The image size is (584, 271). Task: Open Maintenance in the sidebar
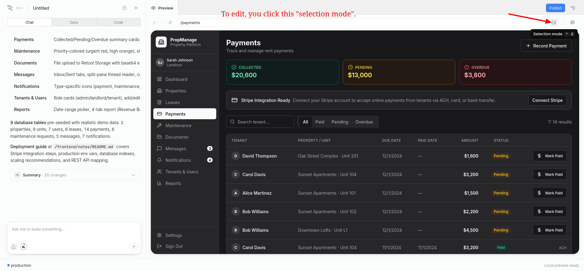pos(185,125)
